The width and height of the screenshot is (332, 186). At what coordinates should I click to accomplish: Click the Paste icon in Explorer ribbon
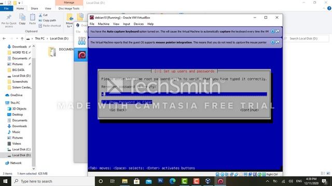point(32,17)
